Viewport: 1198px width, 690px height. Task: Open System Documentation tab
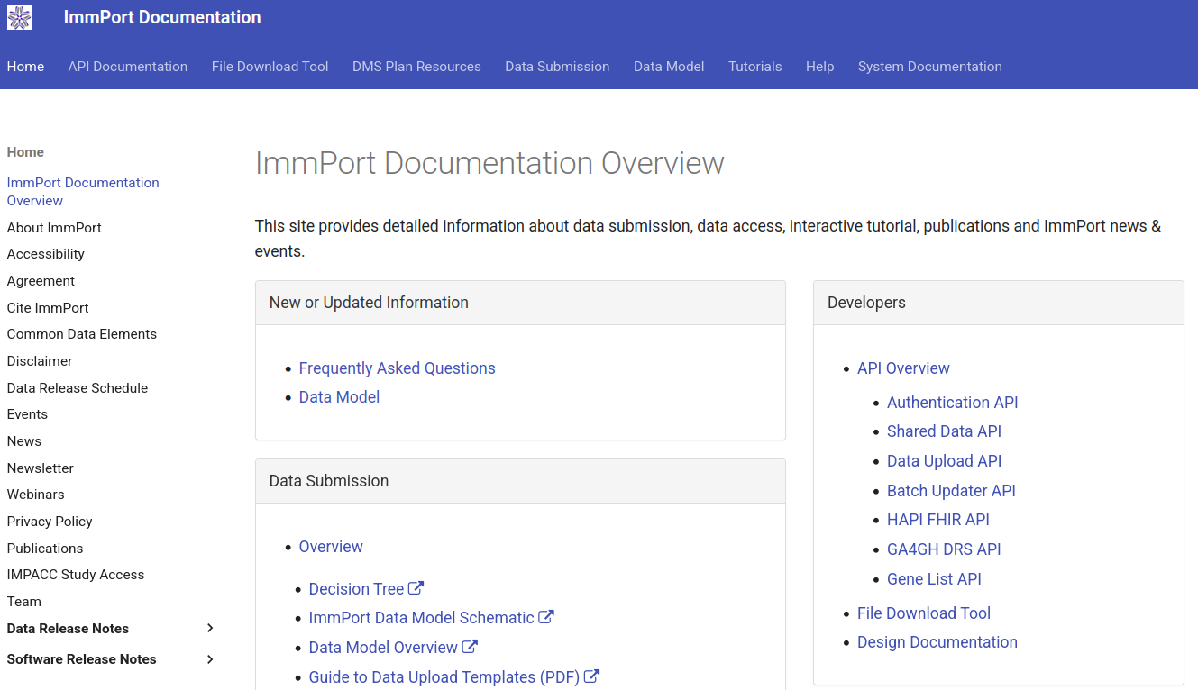click(929, 67)
